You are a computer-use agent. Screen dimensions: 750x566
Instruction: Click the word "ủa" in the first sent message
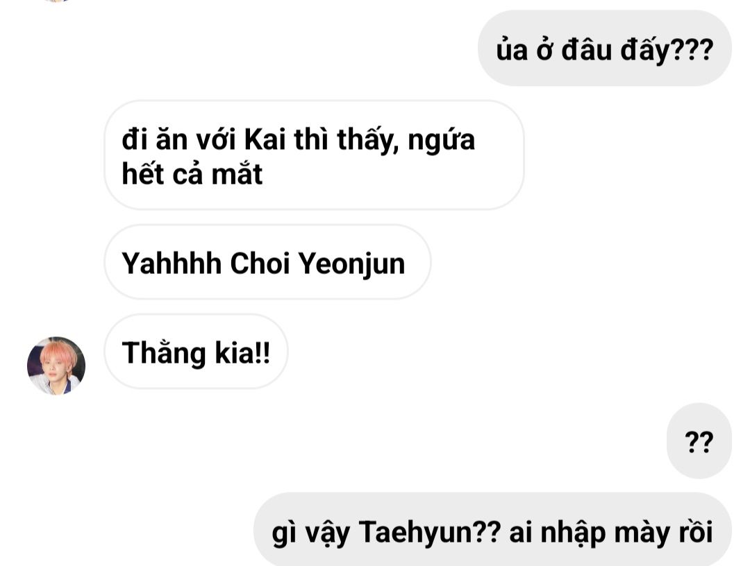(x=512, y=49)
